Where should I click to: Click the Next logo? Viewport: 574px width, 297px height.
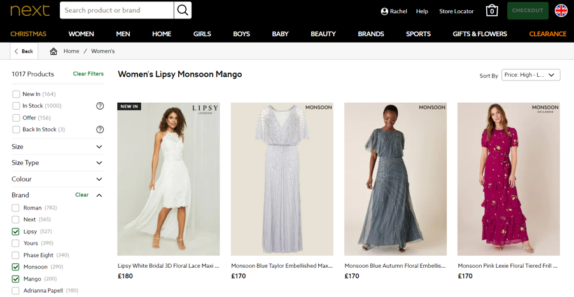pyautogui.click(x=30, y=10)
